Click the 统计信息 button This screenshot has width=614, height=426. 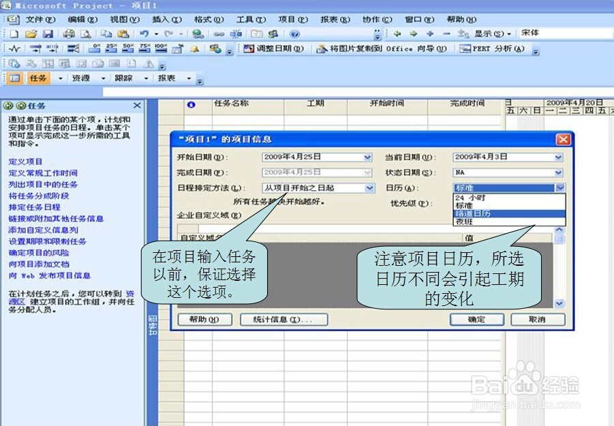(284, 320)
